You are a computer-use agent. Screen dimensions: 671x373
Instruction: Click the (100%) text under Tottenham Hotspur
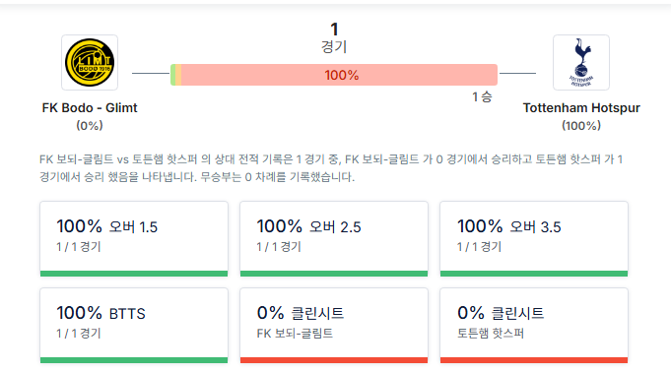click(581, 126)
